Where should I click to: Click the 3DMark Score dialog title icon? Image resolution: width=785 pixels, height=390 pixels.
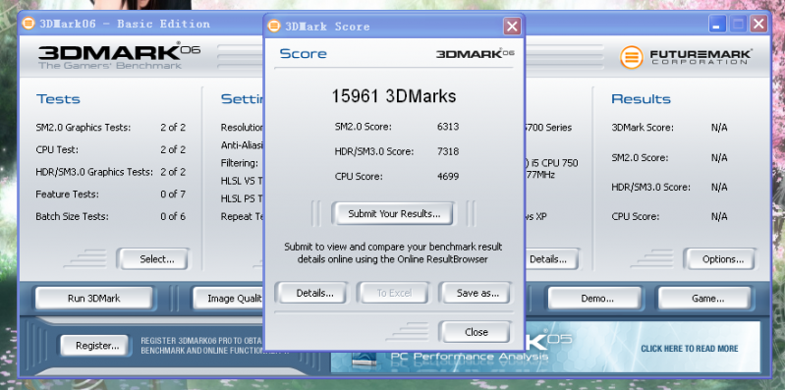point(274,27)
